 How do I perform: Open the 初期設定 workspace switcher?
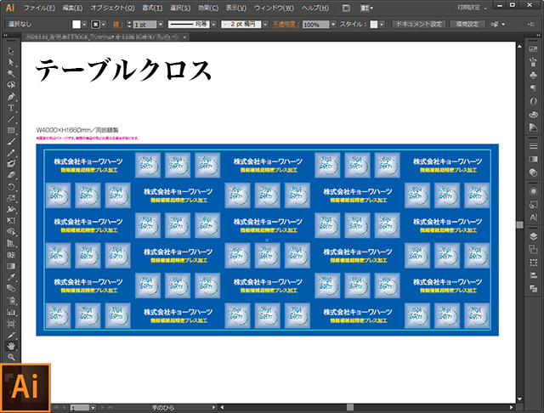(x=472, y=8)
